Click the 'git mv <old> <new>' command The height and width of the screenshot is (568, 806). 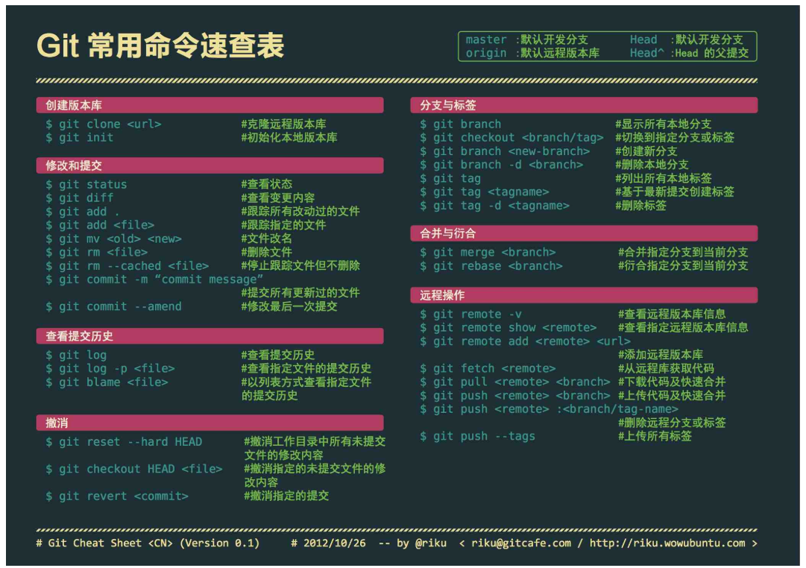tap(113, 239)
